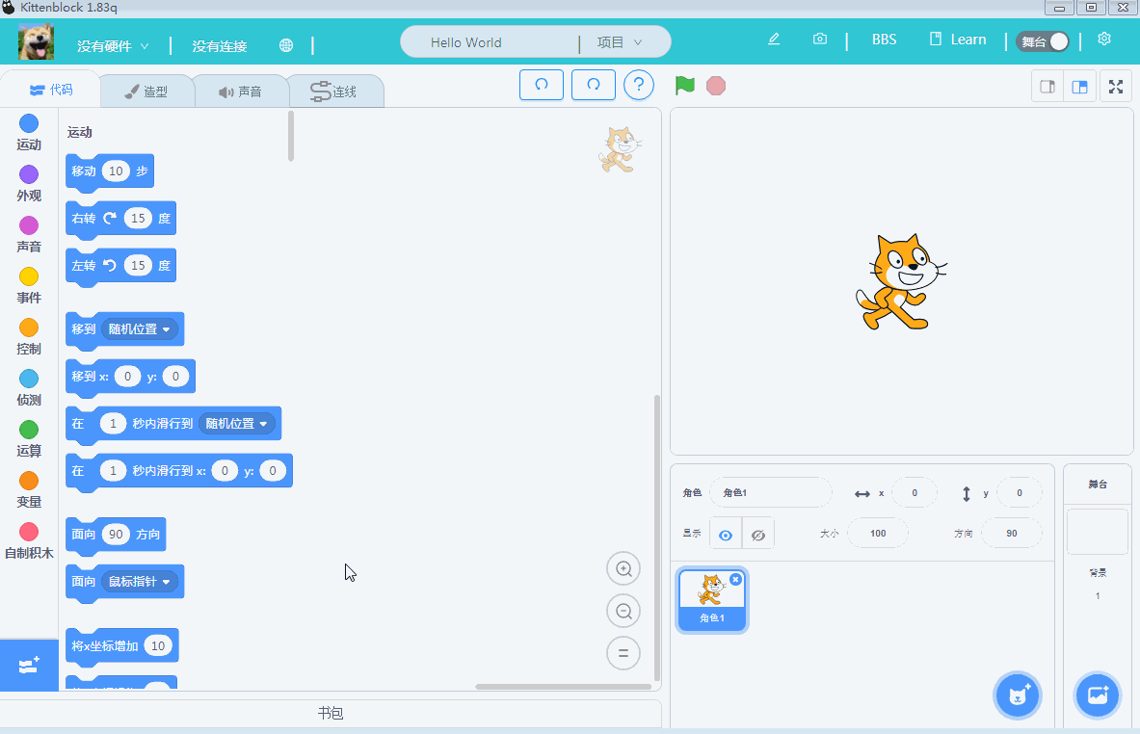Image resolution: width=1140 pixels, height=734 pixels.
Task: Click the globe language icon
Action: [x=286, y=46]
